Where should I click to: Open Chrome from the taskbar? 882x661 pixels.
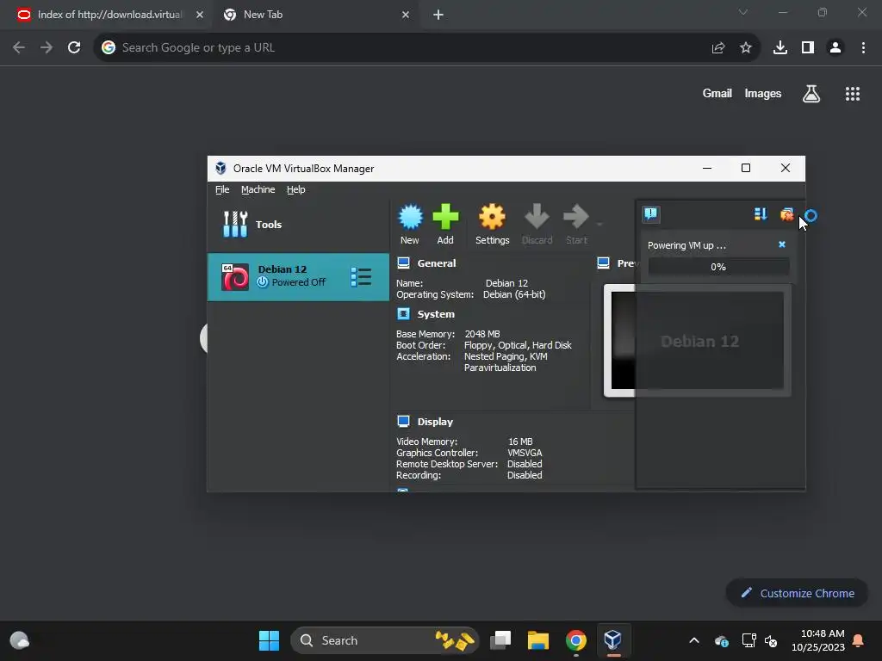(575, 640)
